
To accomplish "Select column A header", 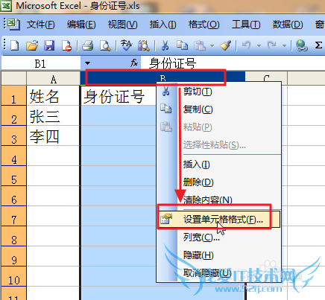I will point(53,79).
